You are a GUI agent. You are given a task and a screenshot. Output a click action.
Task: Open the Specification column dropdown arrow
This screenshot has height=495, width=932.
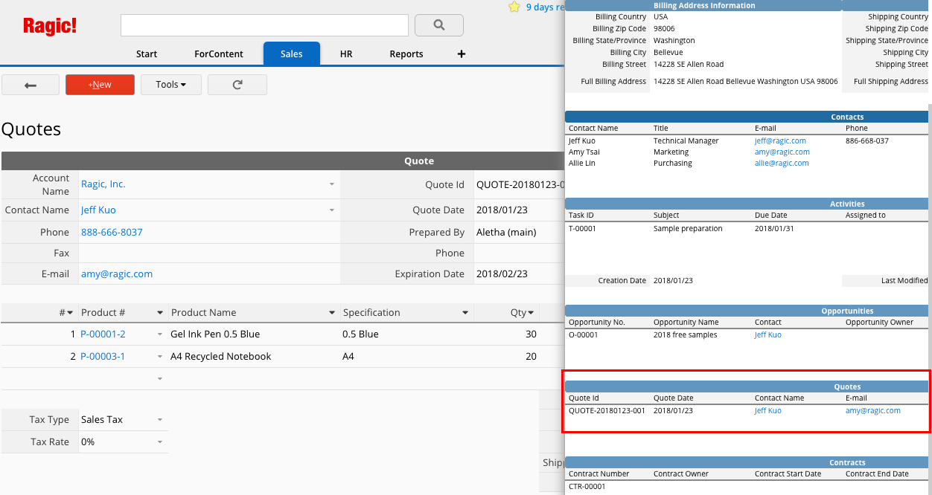coord(465,313)
